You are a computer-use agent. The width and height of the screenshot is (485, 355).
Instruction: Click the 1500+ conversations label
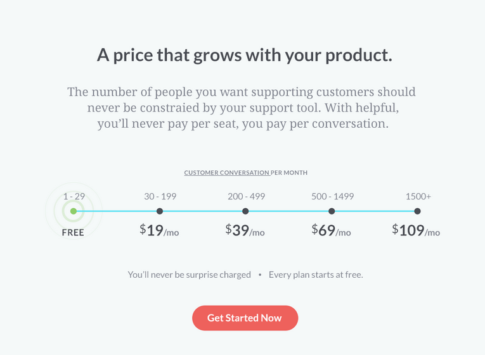[x=418, y=196]
